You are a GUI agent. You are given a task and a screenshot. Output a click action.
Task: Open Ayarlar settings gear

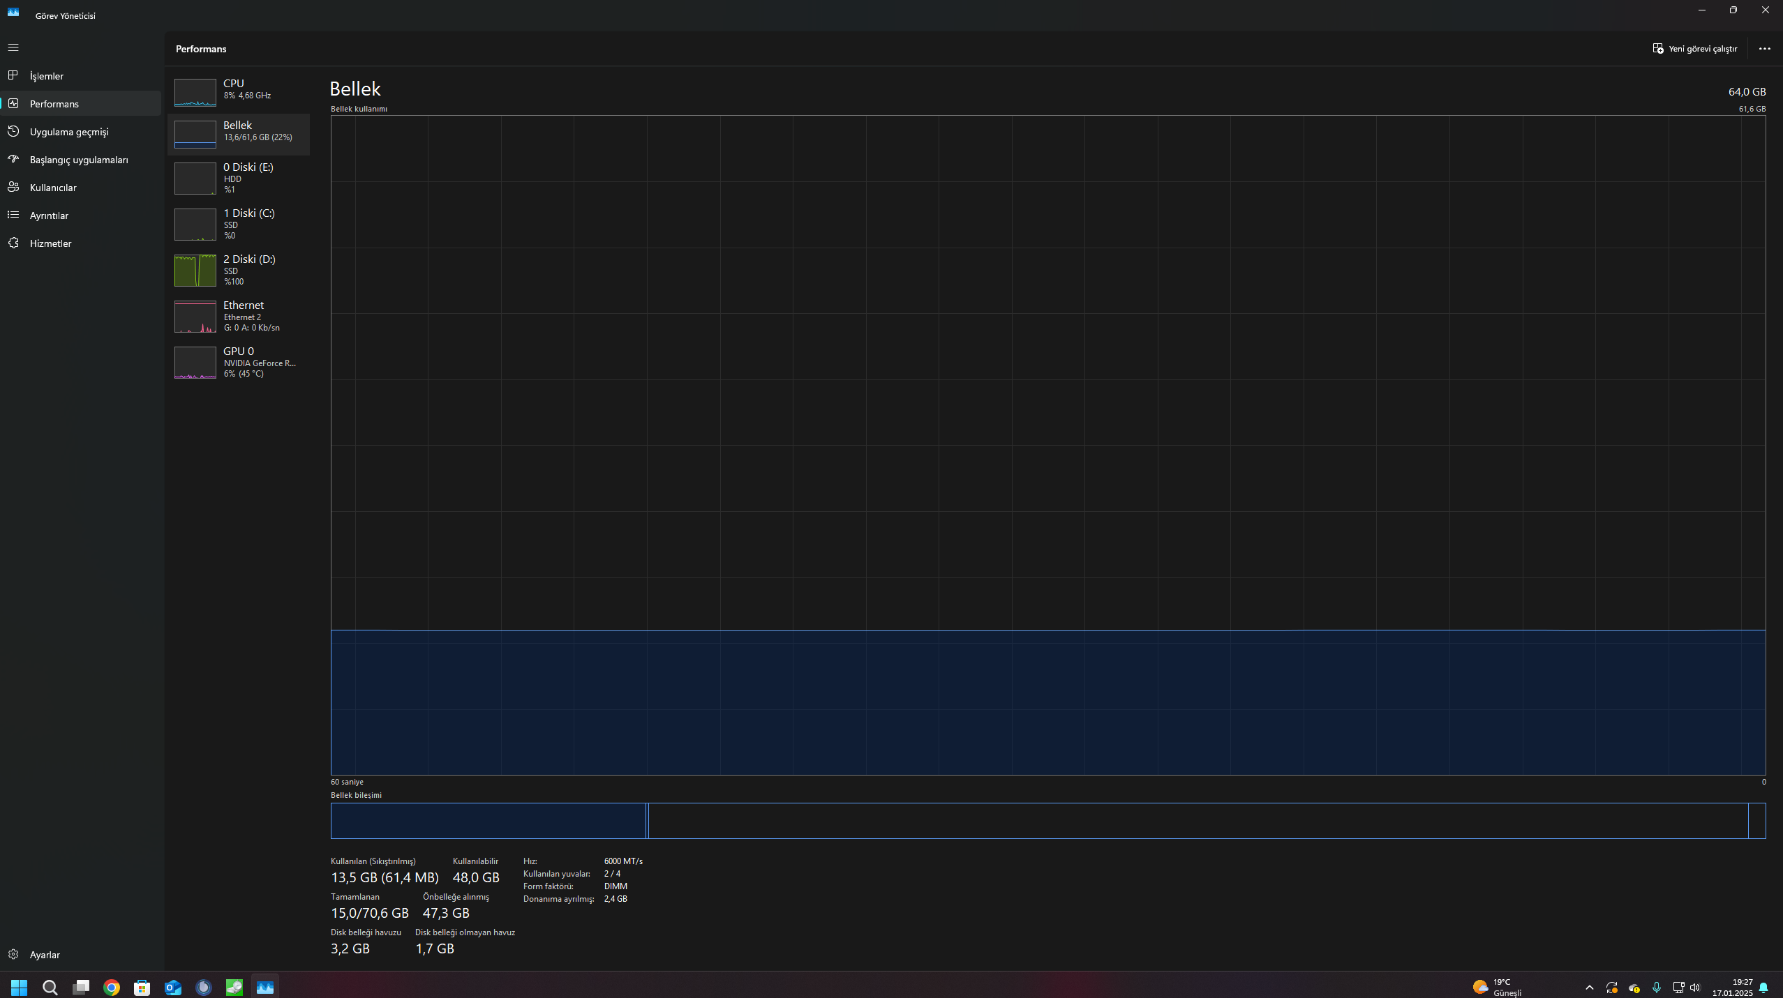[x=45, y=955]
